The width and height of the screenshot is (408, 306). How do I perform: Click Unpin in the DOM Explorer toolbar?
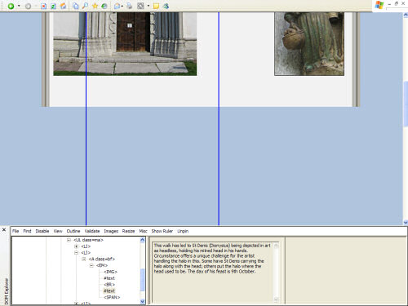tap(183, 231)
